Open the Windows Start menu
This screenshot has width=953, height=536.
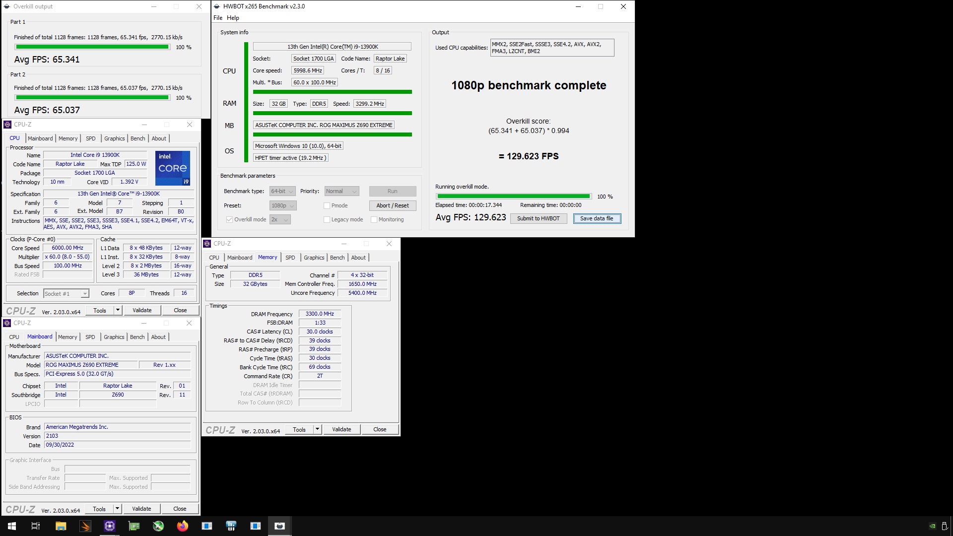(12, 526)
